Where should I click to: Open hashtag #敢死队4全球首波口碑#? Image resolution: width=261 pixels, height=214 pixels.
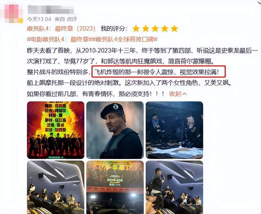click(x=124, y=39)
